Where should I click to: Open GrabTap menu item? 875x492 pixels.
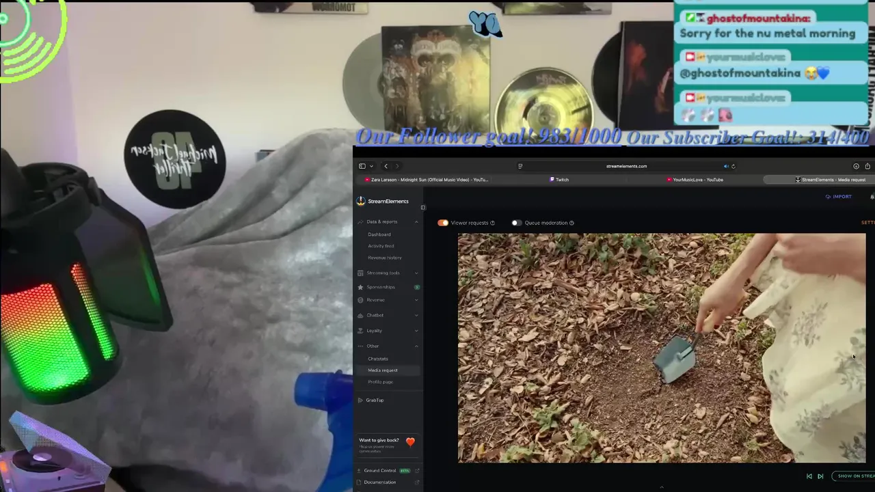(375, 400)
